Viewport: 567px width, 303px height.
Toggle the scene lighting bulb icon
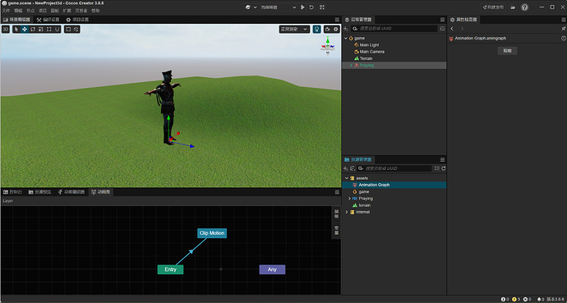[x=316, y=30]
